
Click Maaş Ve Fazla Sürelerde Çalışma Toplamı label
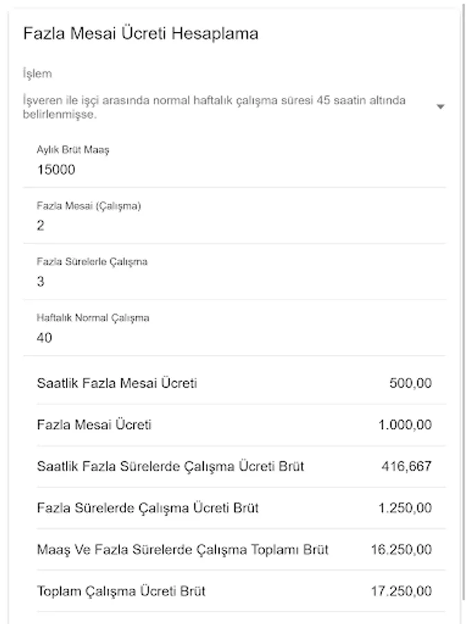[182, 550]
